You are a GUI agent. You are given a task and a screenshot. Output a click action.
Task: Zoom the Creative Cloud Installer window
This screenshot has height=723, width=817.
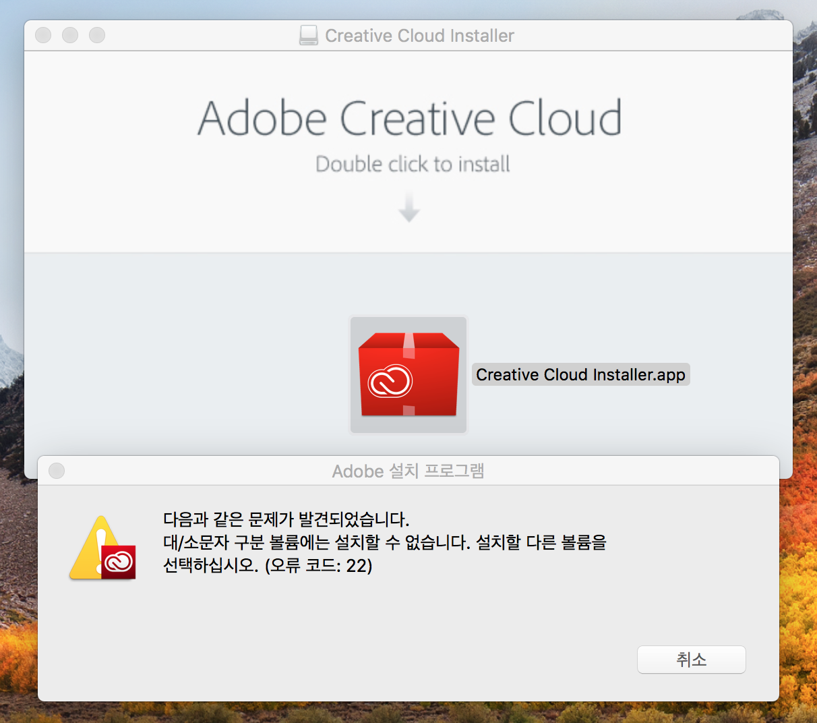pyautogui.click(x=97, y=35)
